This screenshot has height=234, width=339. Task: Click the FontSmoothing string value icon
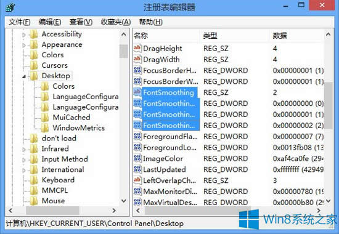(137, 92)
